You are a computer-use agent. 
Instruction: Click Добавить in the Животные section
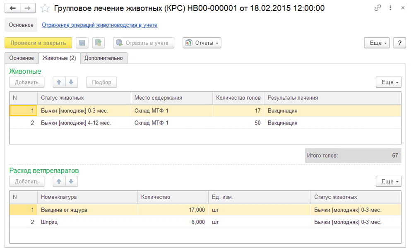pyautogui.click(x=26, y=82)
